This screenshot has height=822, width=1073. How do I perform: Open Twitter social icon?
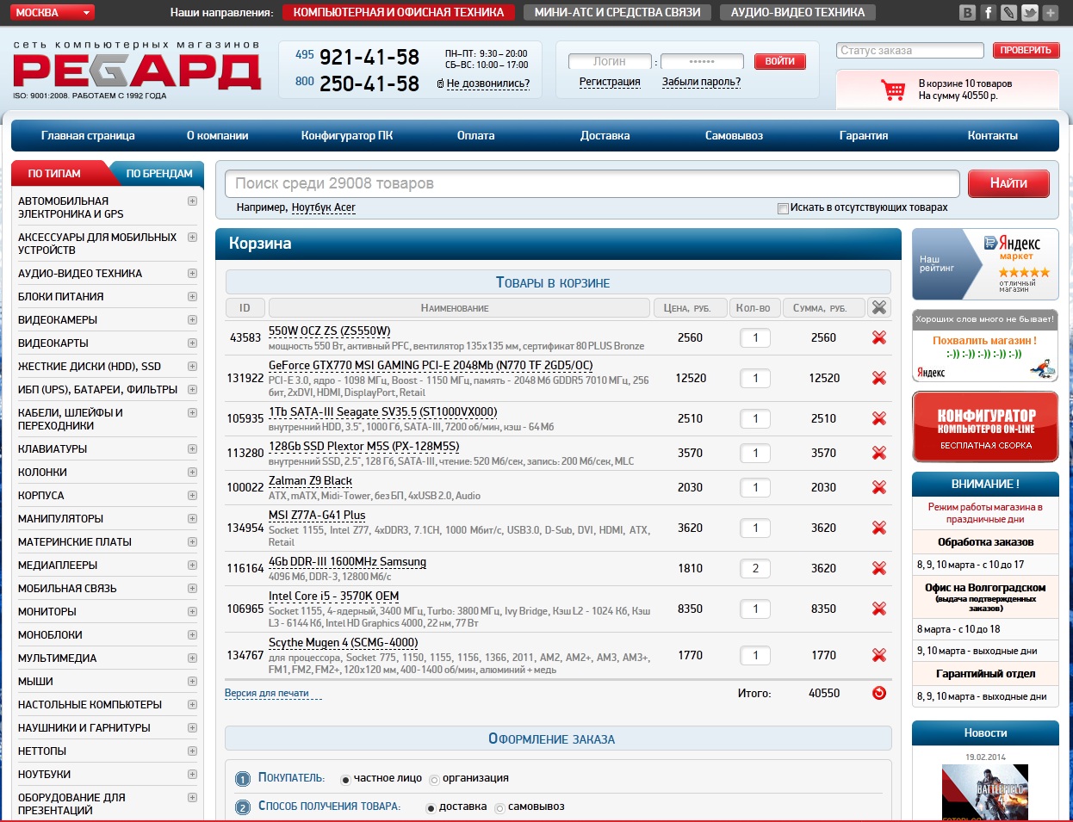(1030, 13)
